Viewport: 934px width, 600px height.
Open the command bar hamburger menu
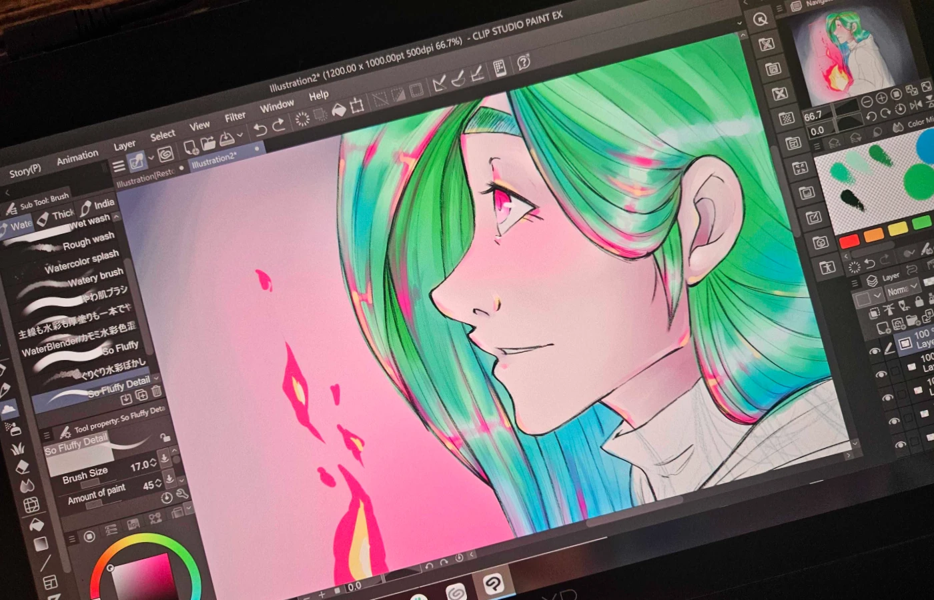click(119, 165)
